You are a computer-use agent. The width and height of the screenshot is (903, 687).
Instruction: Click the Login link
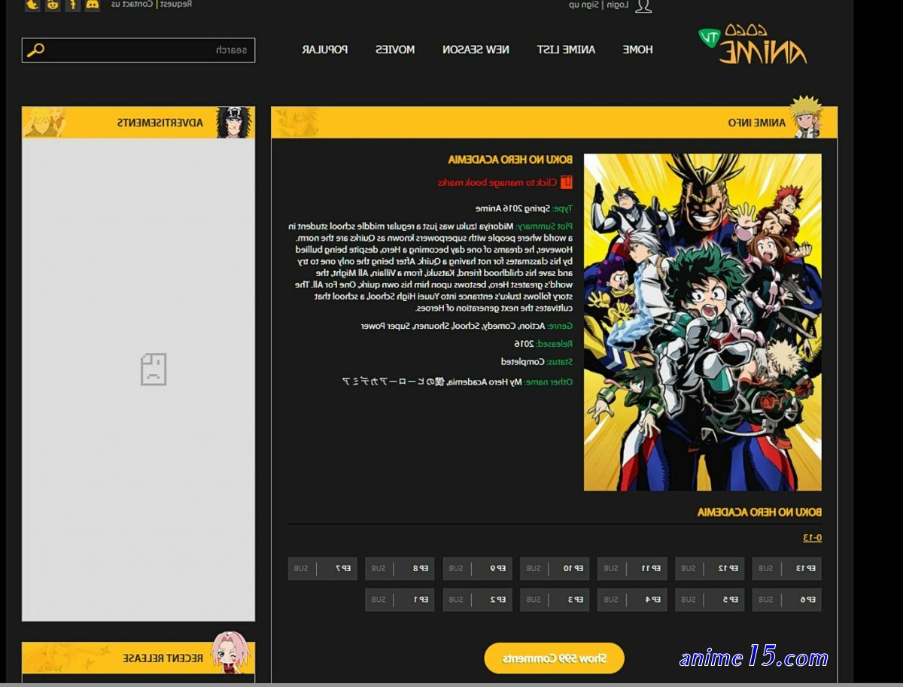pyautogui.click(x=617, y=5)
